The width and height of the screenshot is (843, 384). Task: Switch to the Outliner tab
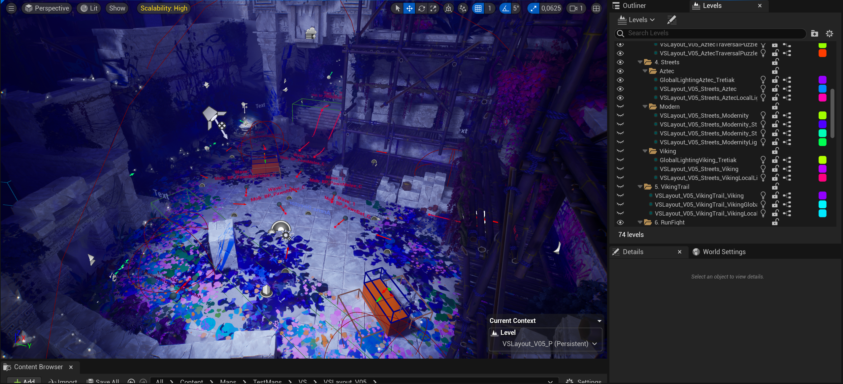[634, 6]
